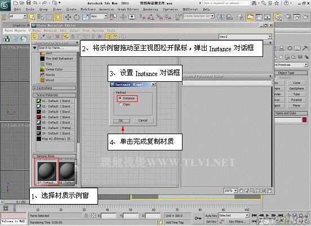Viewport: 311px width, 226px height.
Task: Toggle the Absolute/Offset transform mode icon
Action: click(x=94, y=215)
